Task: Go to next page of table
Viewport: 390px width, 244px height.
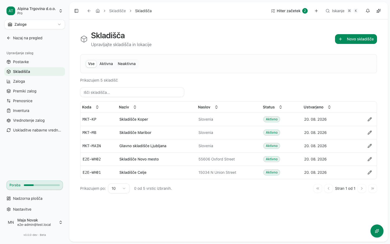Action: pos(362,188)
